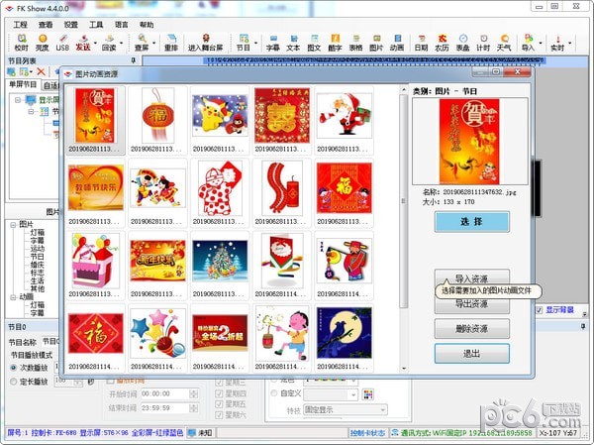The height and width of the screenshot is (445, 594).
Task: Select the Christmas tree thumbnail
Action: [x=220, y=265]
